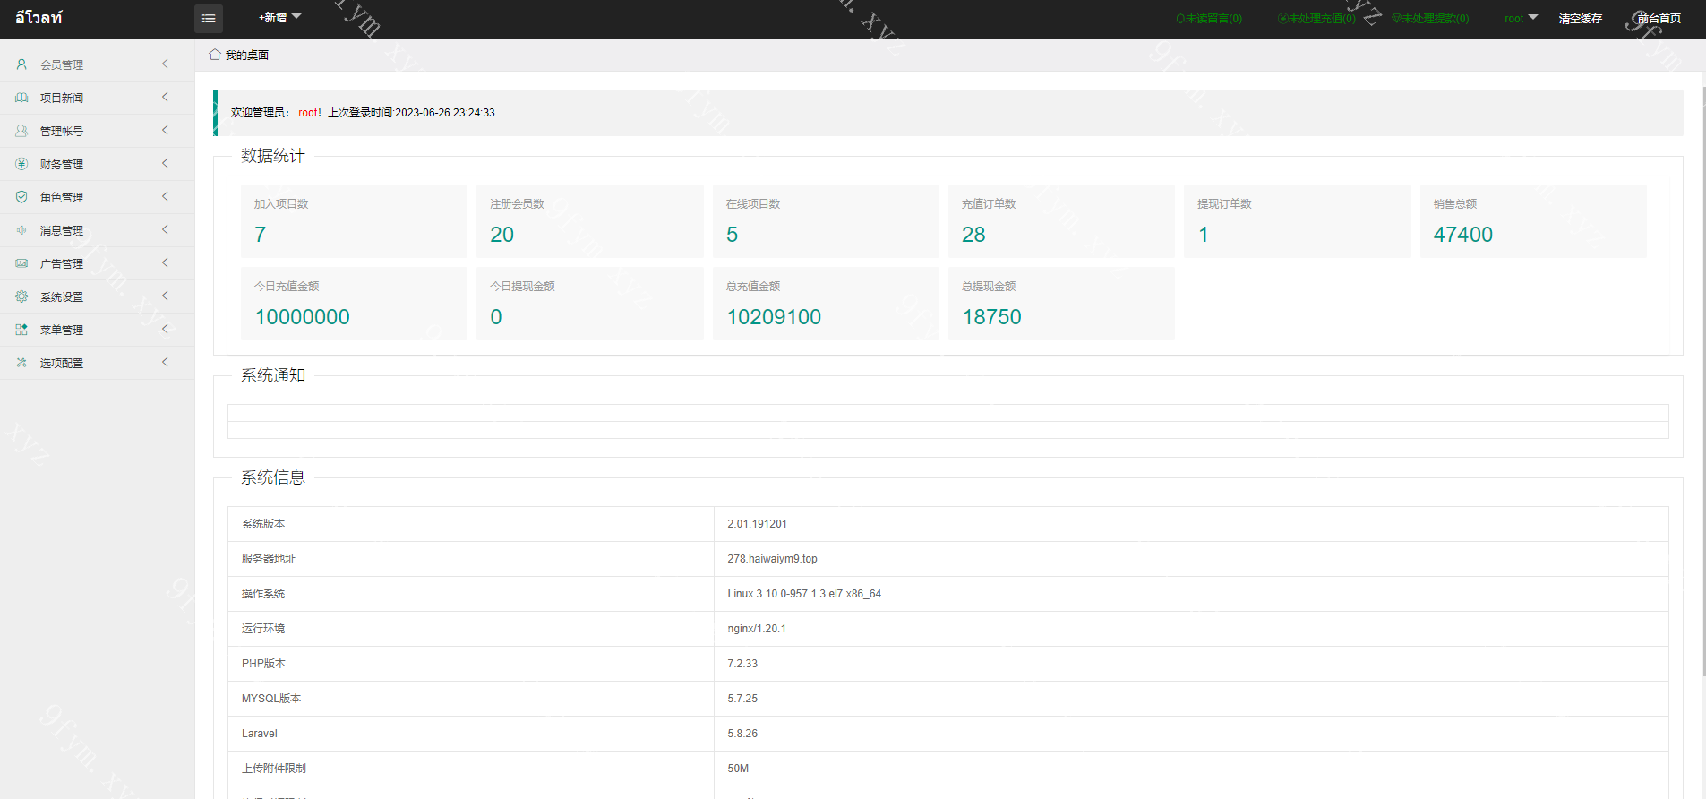This screenshot has width=1706, height=799.
Task: Click the 清空缓存 button
Action: 1580,19
